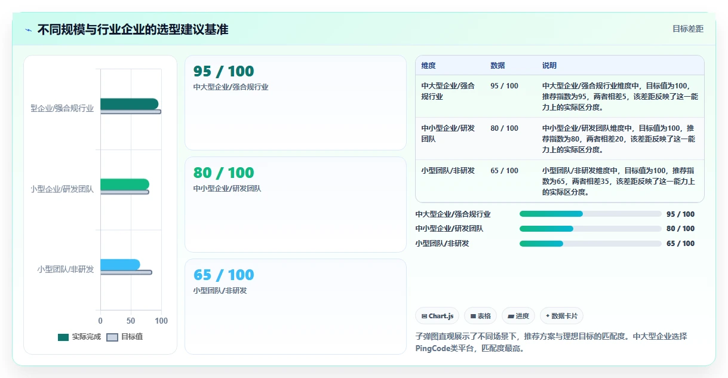
Task: Click the 中小型企业/研发团队 progress bar
Action: coord(590,229)
